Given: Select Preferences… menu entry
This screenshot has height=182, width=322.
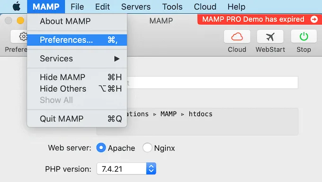Looking at the screenshot, I should 77,40.
